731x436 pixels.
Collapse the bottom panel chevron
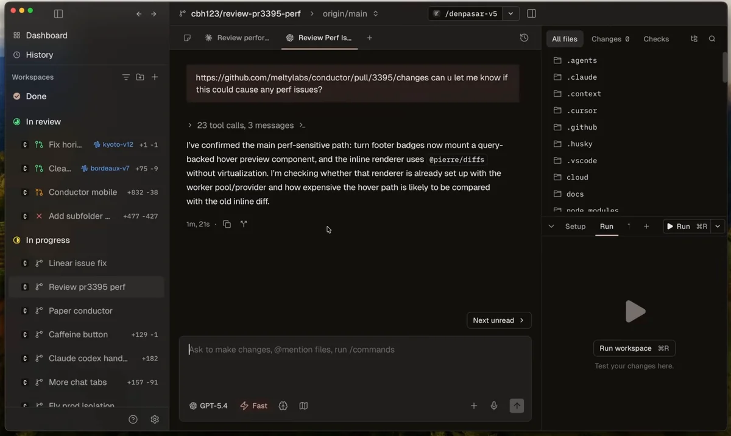(551, 227)
